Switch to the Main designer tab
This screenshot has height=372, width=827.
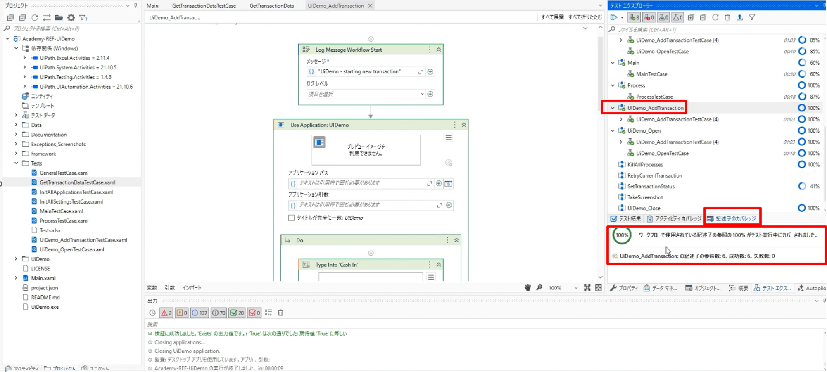(152, 6)
